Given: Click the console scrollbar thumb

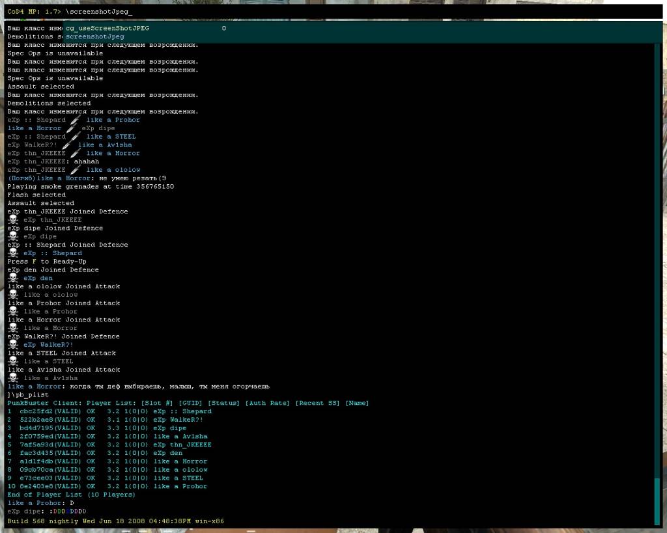Looking at the screenshot, I should pyautogui.click(x=657, y=502).
